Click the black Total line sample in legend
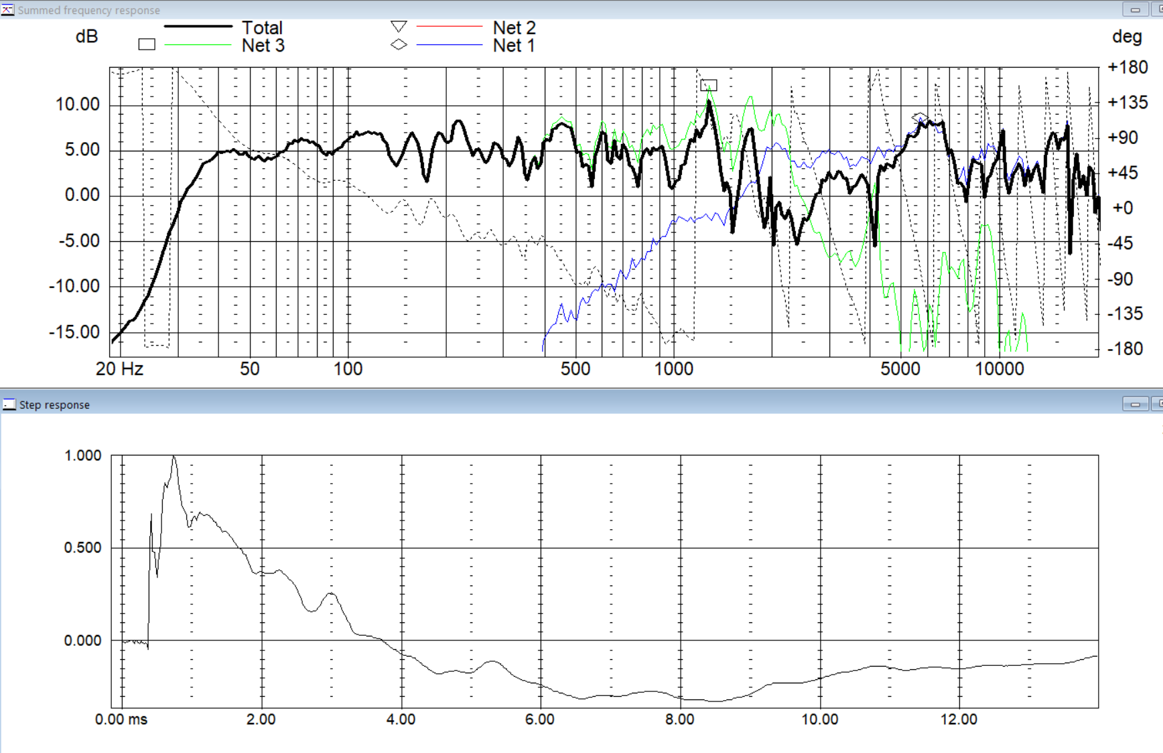Image resolution: width=1163 pixels, height=753 pixels. pos(198,27)
